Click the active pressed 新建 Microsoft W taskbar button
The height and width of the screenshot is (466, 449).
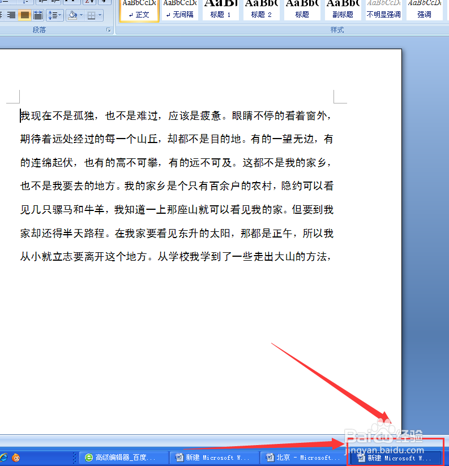click(x=395, y=458)
